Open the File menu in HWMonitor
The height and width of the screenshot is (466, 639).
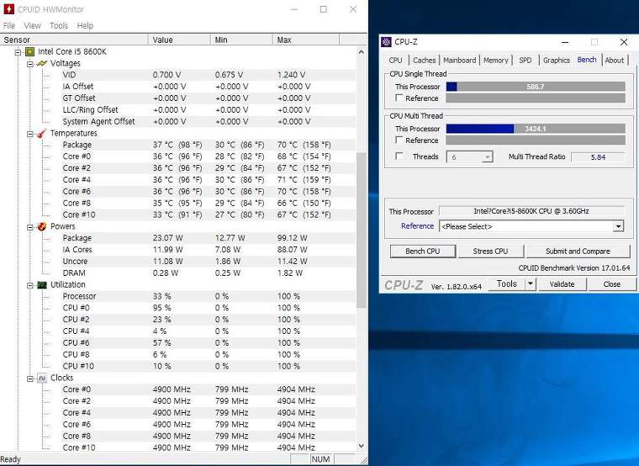[9, 25]
